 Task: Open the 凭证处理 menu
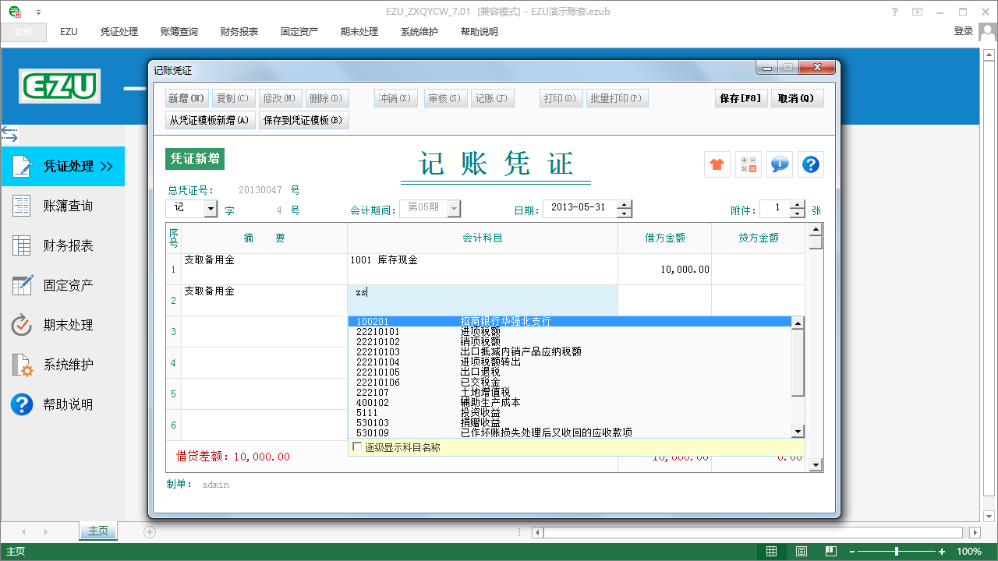pyautogui.click(x=119, y=32)
